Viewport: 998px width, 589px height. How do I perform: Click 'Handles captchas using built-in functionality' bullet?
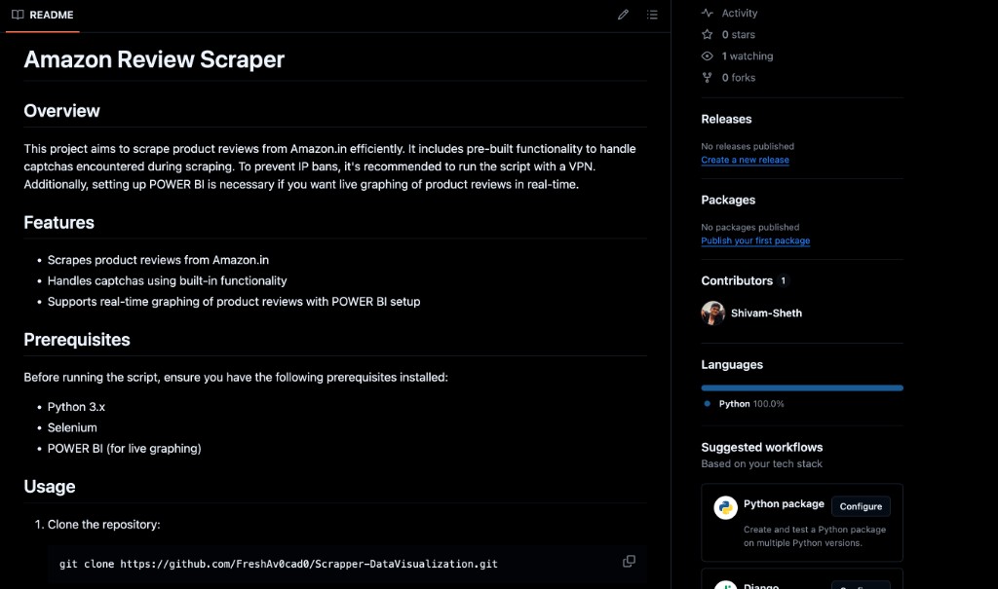[x=167, y=281]
